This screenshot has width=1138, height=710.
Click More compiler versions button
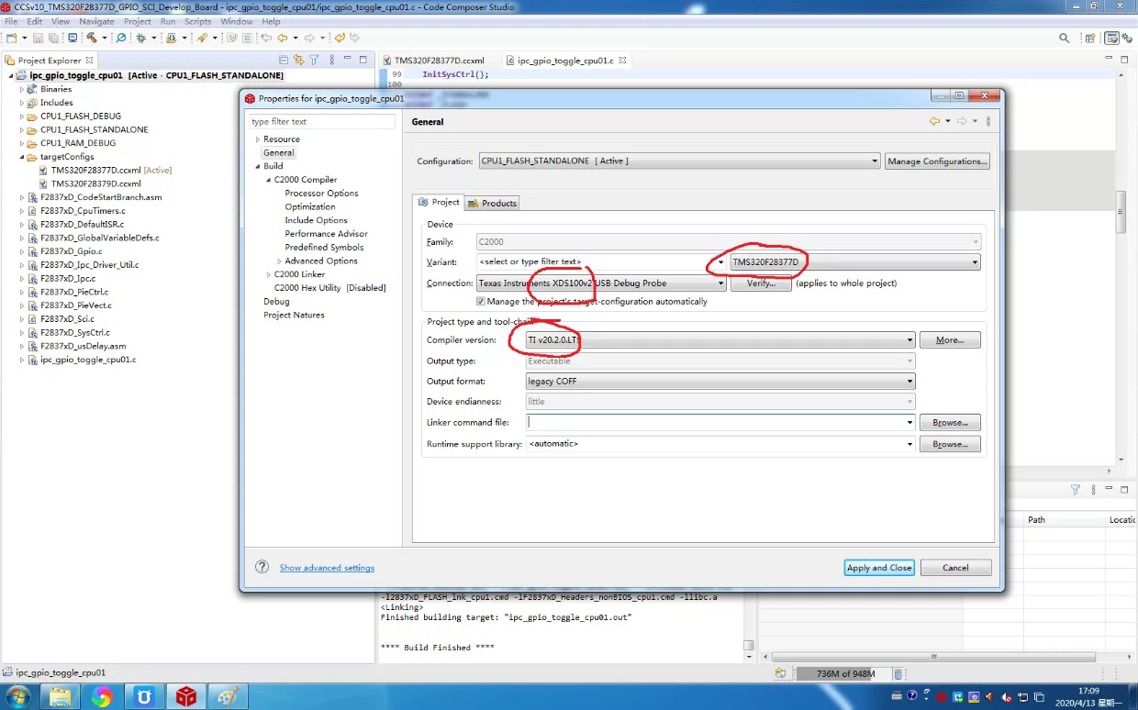tap(950, 340)
